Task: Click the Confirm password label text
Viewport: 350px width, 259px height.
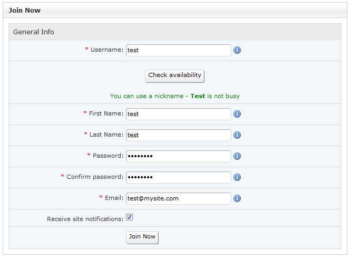Action: tap(94, 177)
